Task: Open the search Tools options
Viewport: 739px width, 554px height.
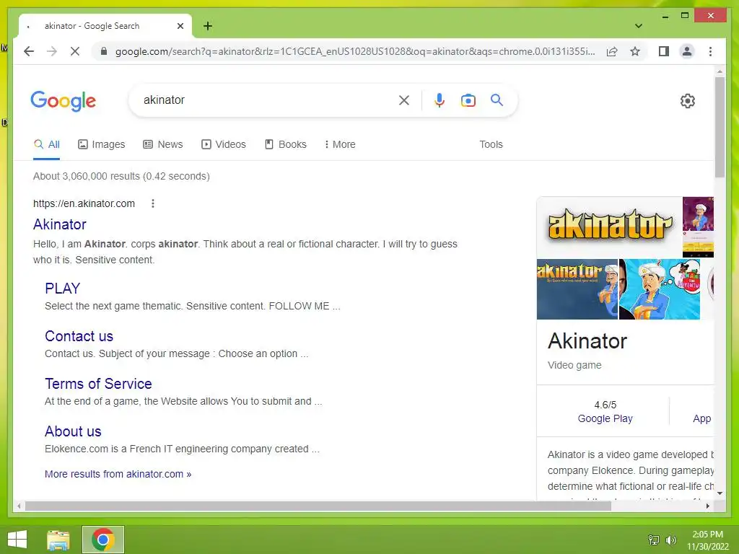Action: click(x=491, y=144)
